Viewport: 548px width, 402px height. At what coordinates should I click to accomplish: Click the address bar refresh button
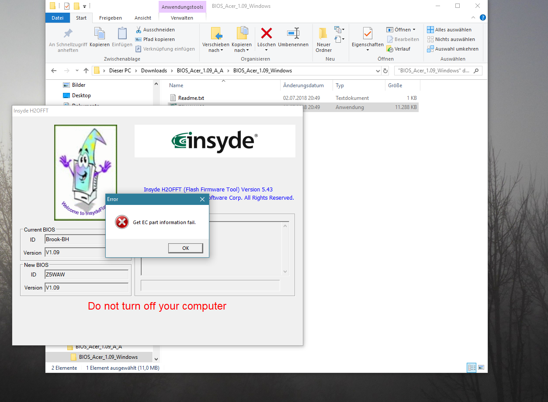click(x=385, y=71)
